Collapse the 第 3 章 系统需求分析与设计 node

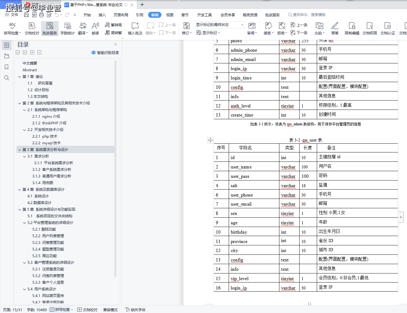click(x=20, y=150)
